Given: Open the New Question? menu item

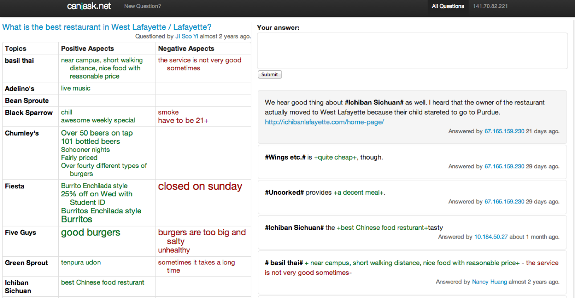Looking at the screenshot, I should 142,6.
